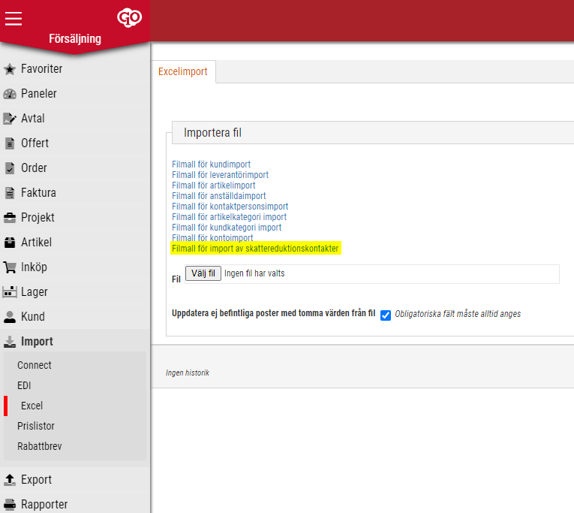The width and height of the screenshot is (574, 513).
Task: Download Filmall för leverantörimport
Action: tap(220, 175)
